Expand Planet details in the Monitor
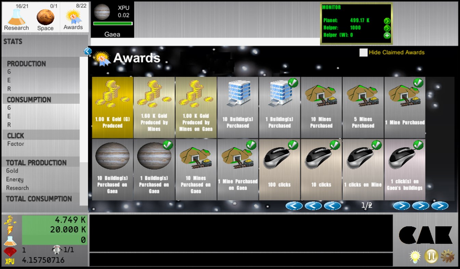 click(387, 21)
